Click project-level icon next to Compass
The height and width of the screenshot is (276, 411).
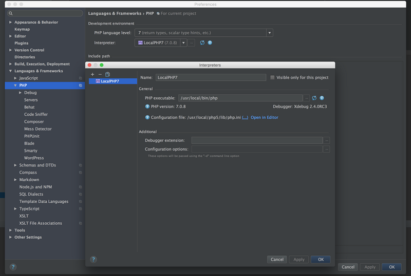81,173
